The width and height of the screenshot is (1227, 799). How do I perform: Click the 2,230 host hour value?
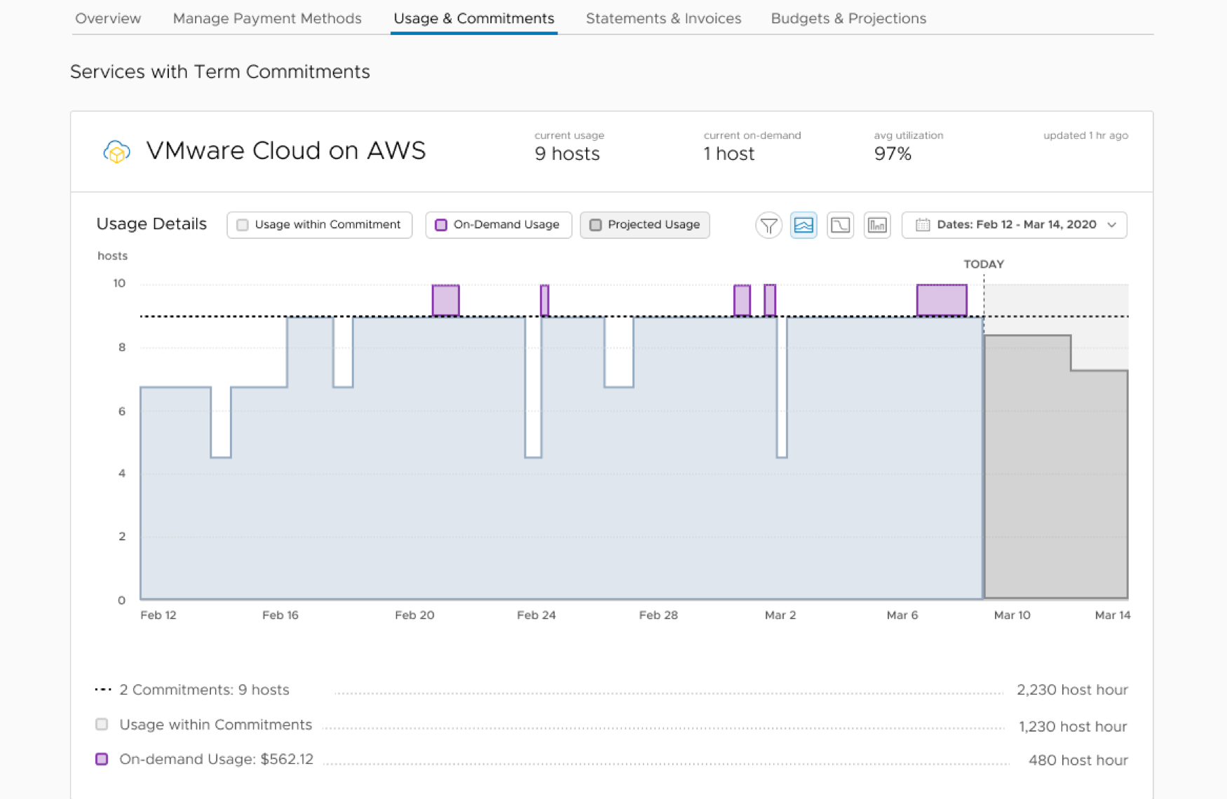point(1072,690)
